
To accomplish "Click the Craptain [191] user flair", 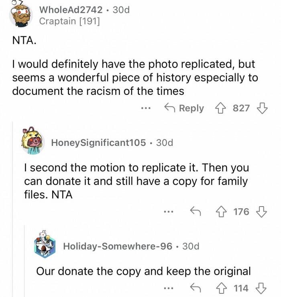I will [x=69, y=21].
